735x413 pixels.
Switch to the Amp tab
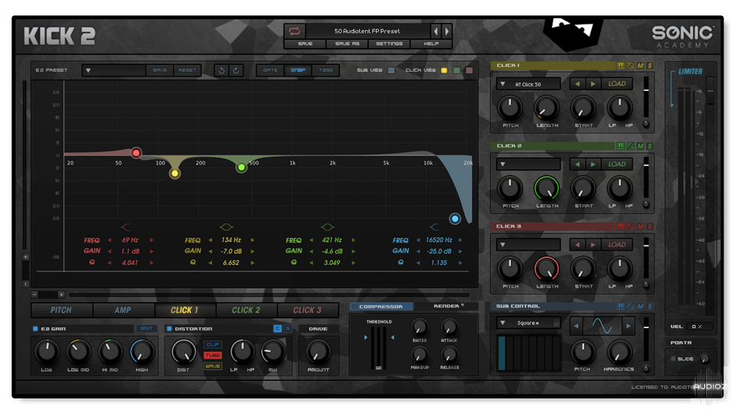tap(123, 310)
